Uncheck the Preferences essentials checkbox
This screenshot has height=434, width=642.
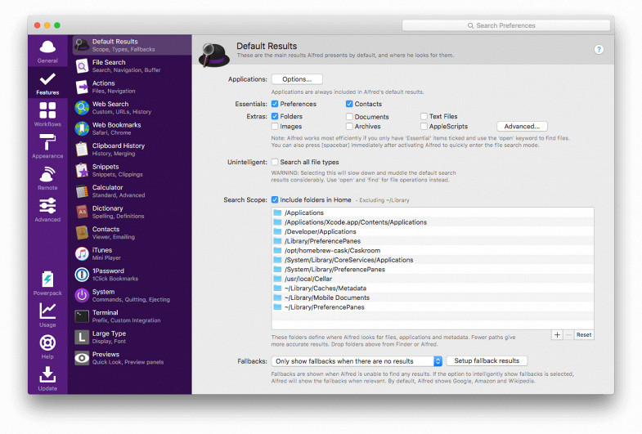pos(275,104)
